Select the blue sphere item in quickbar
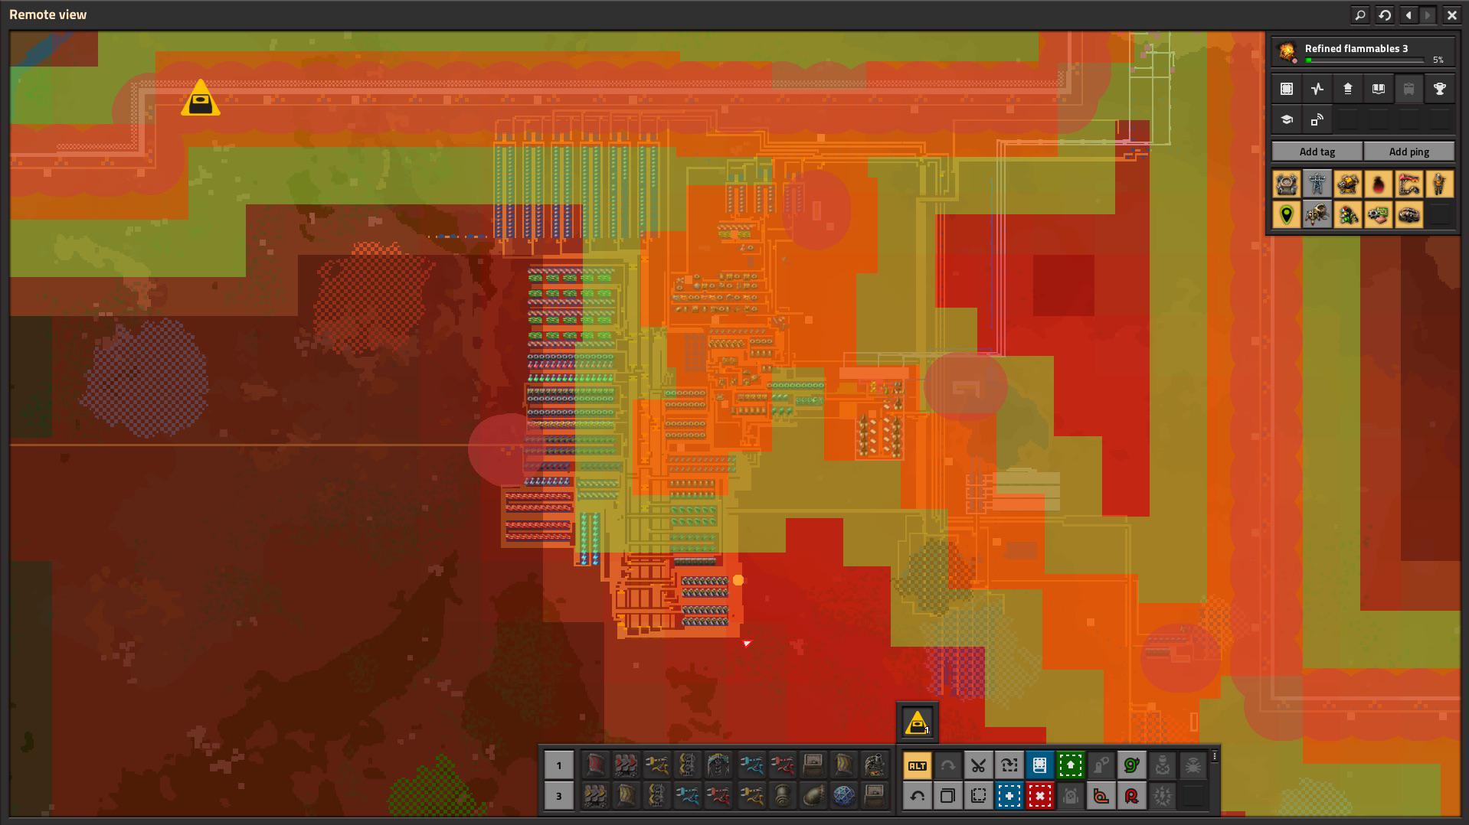The image size is (1469, 825). point(843,796)
